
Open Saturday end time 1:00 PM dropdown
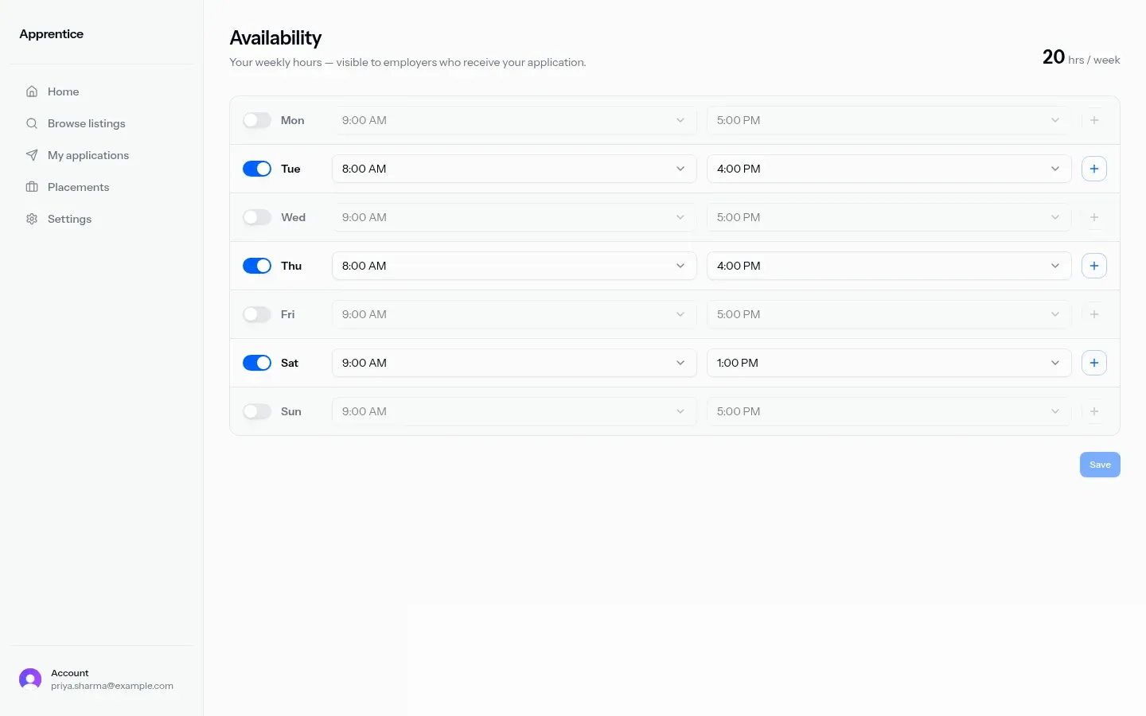pyautogui.click(x=889, y=363)
